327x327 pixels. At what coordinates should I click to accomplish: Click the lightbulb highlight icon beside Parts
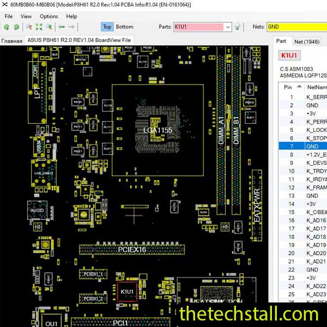coord(237,27)
